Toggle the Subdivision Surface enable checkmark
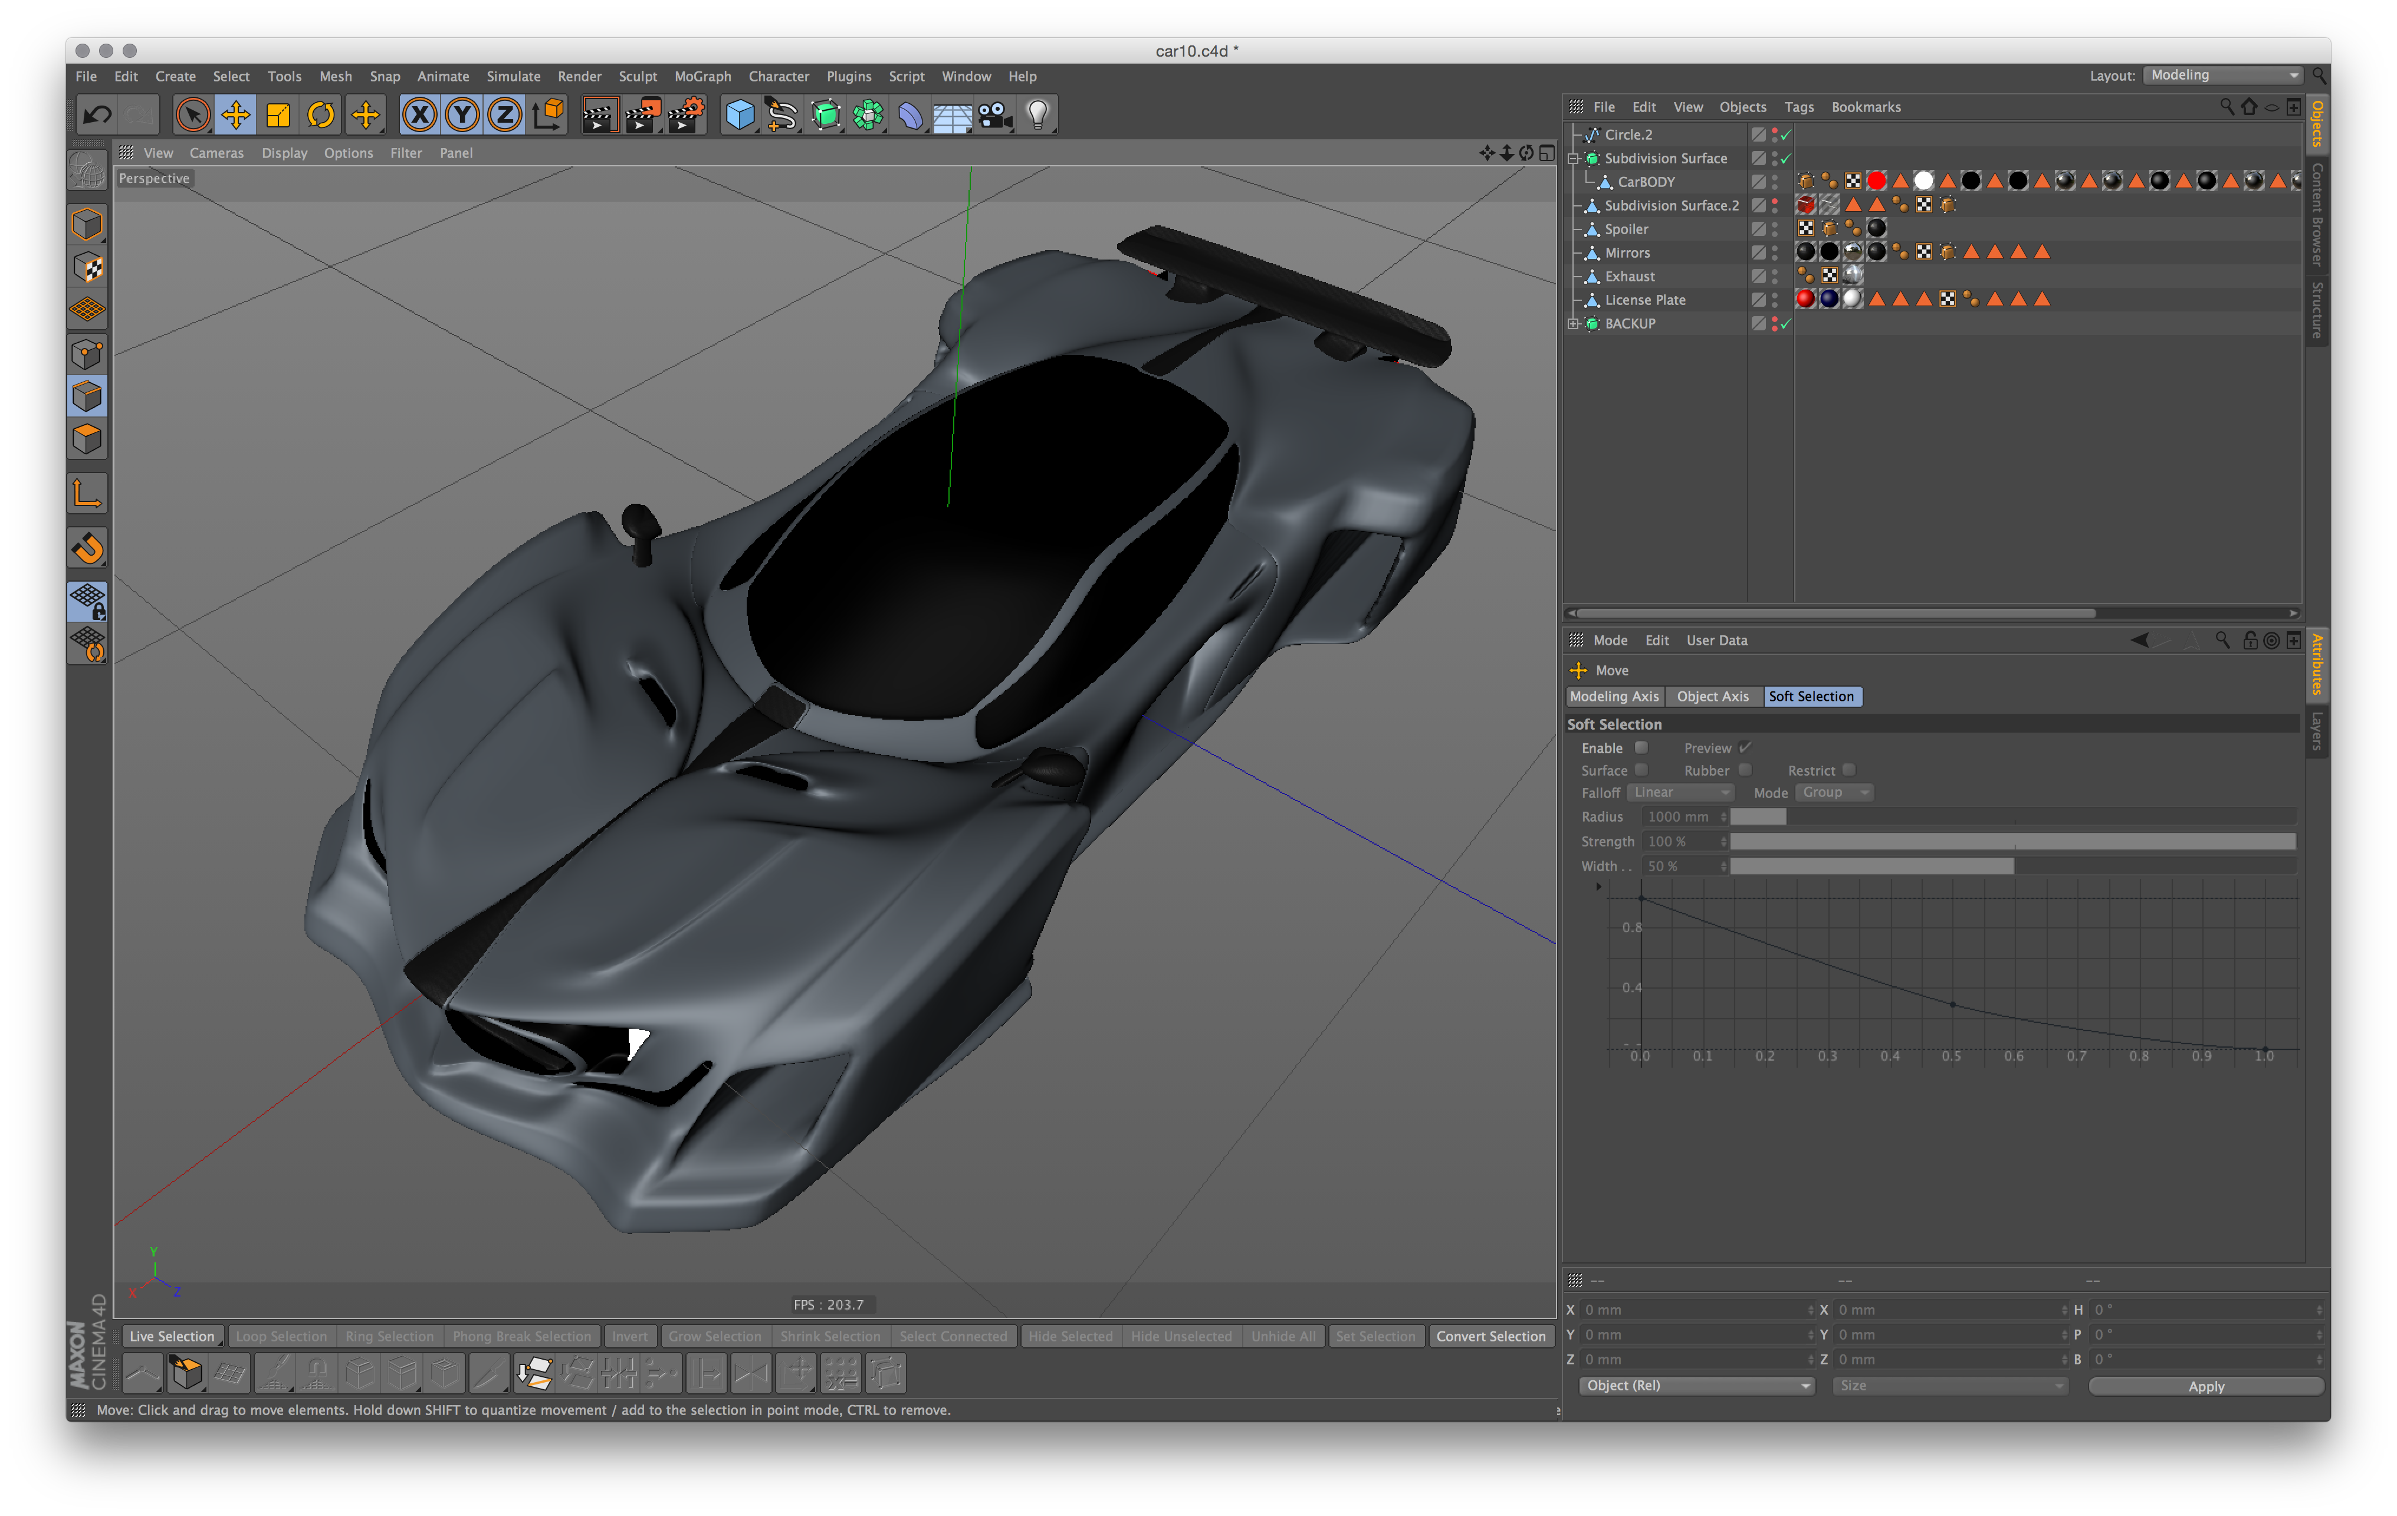The height and width of the screenshot is (1516, 2397). coord(1786,158)
